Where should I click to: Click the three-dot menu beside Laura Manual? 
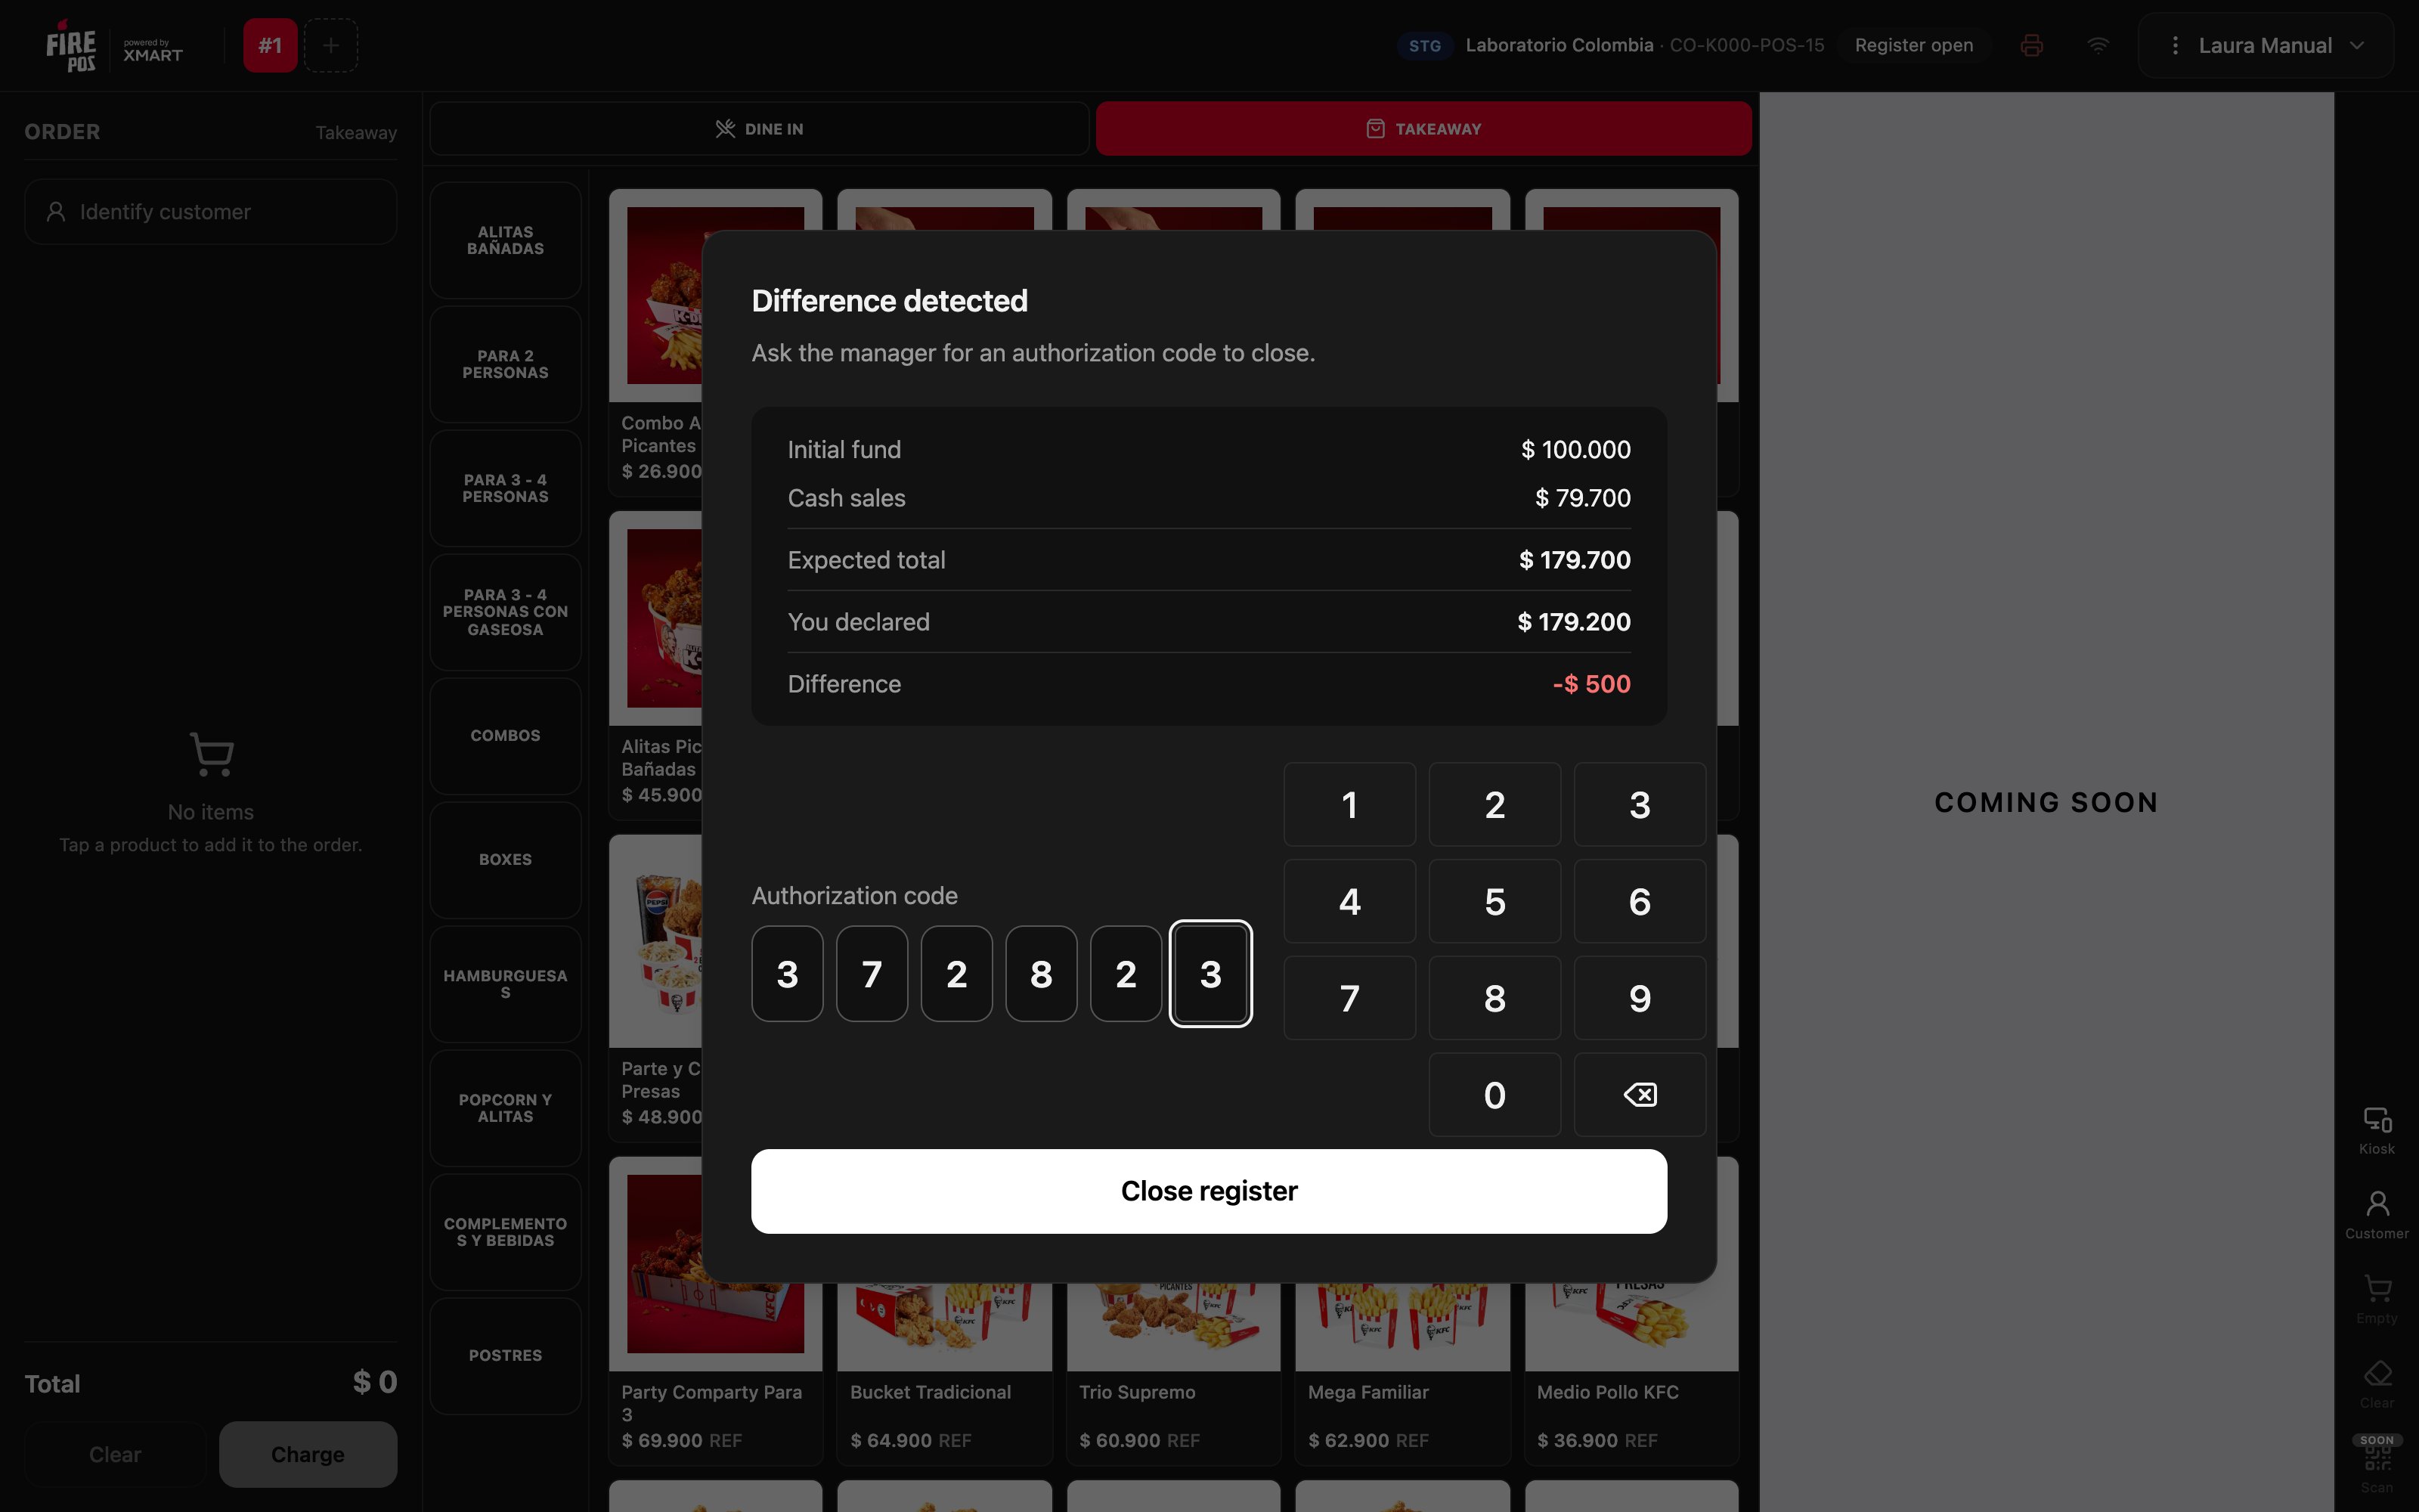coord(2175,46)
